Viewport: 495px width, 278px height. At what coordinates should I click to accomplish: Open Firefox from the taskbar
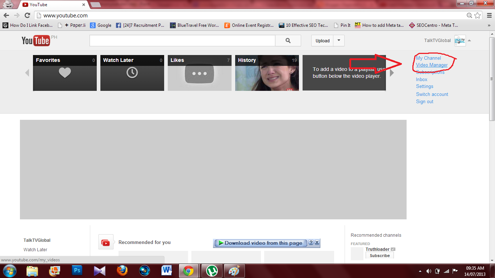click(x=122, y=271)
